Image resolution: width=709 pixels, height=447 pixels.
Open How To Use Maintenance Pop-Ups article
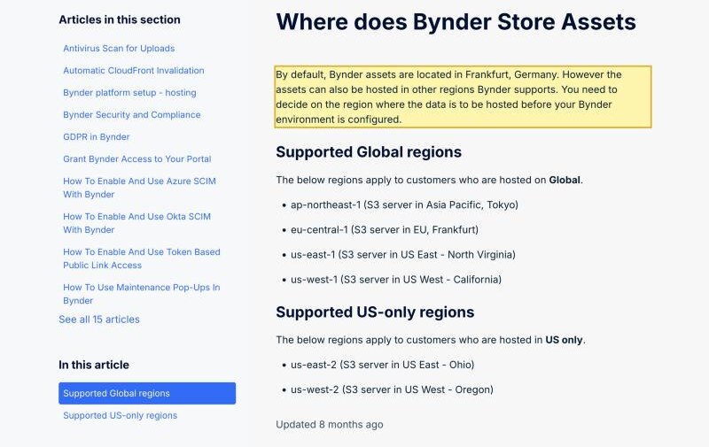[142, 294]
